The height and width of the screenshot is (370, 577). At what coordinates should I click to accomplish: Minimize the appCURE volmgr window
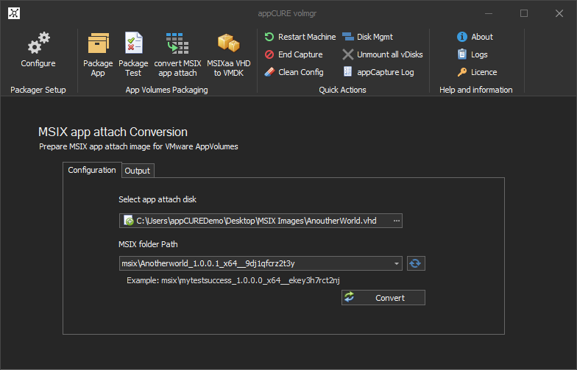tap(489, 13)
